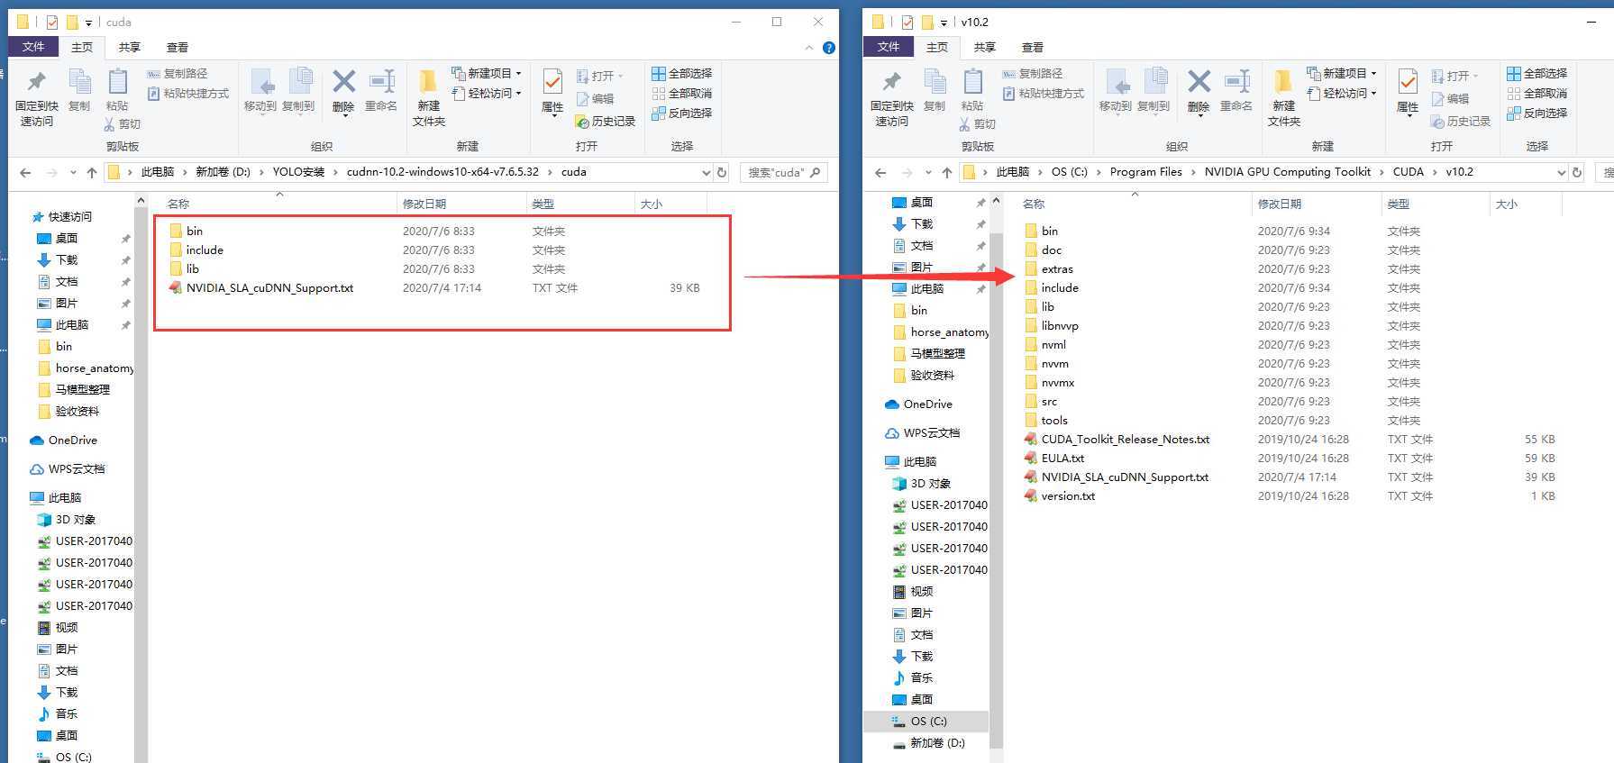1614x763 pixels.
Task: Switch to Share (共享) tab in v10.2 window
Action: pos(985,47)
